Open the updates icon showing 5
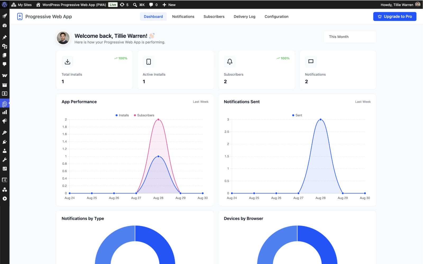This screenshot has width=423, height=264. (x=124, y=5)
